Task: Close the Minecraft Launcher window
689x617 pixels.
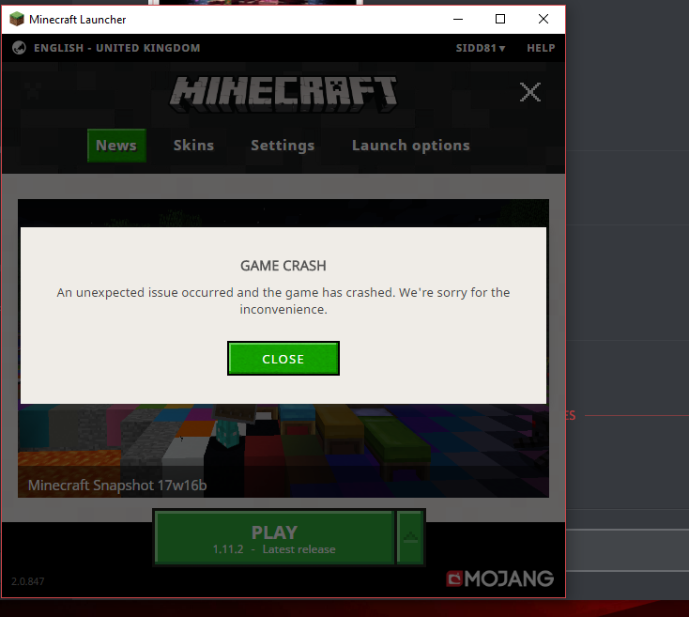Action: [x=544, y=20]
